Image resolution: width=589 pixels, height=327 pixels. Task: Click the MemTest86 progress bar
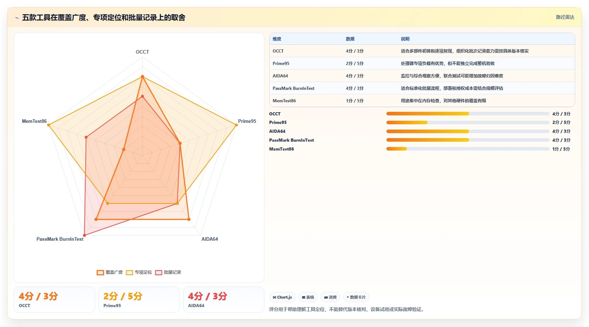pyautogui.click(x=468, y=149)
